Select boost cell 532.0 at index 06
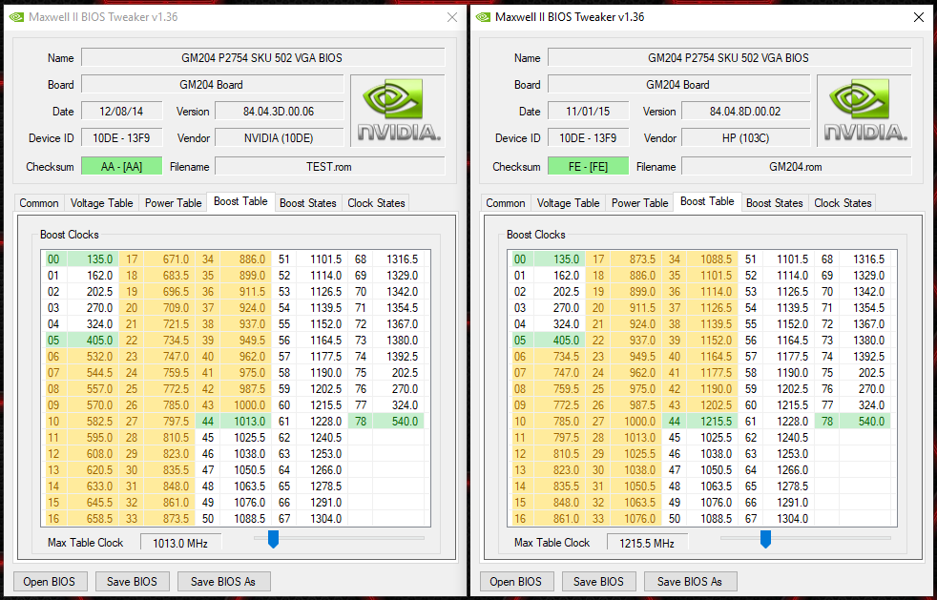The height and width of the screenshot is (600, 937). (x=94, y=356)
